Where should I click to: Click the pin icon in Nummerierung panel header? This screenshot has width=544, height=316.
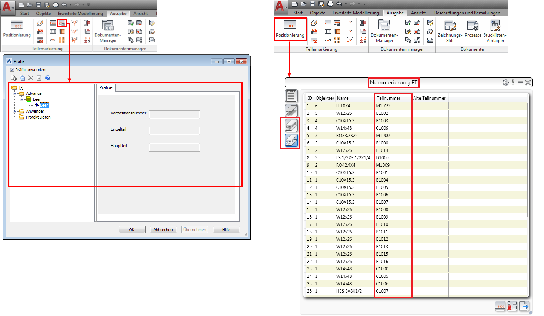click(x=513, y=82)
